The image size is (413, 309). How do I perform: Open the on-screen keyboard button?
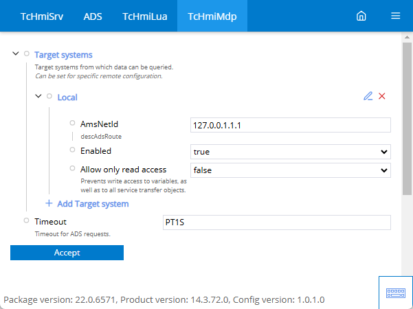tap(396, 293)
